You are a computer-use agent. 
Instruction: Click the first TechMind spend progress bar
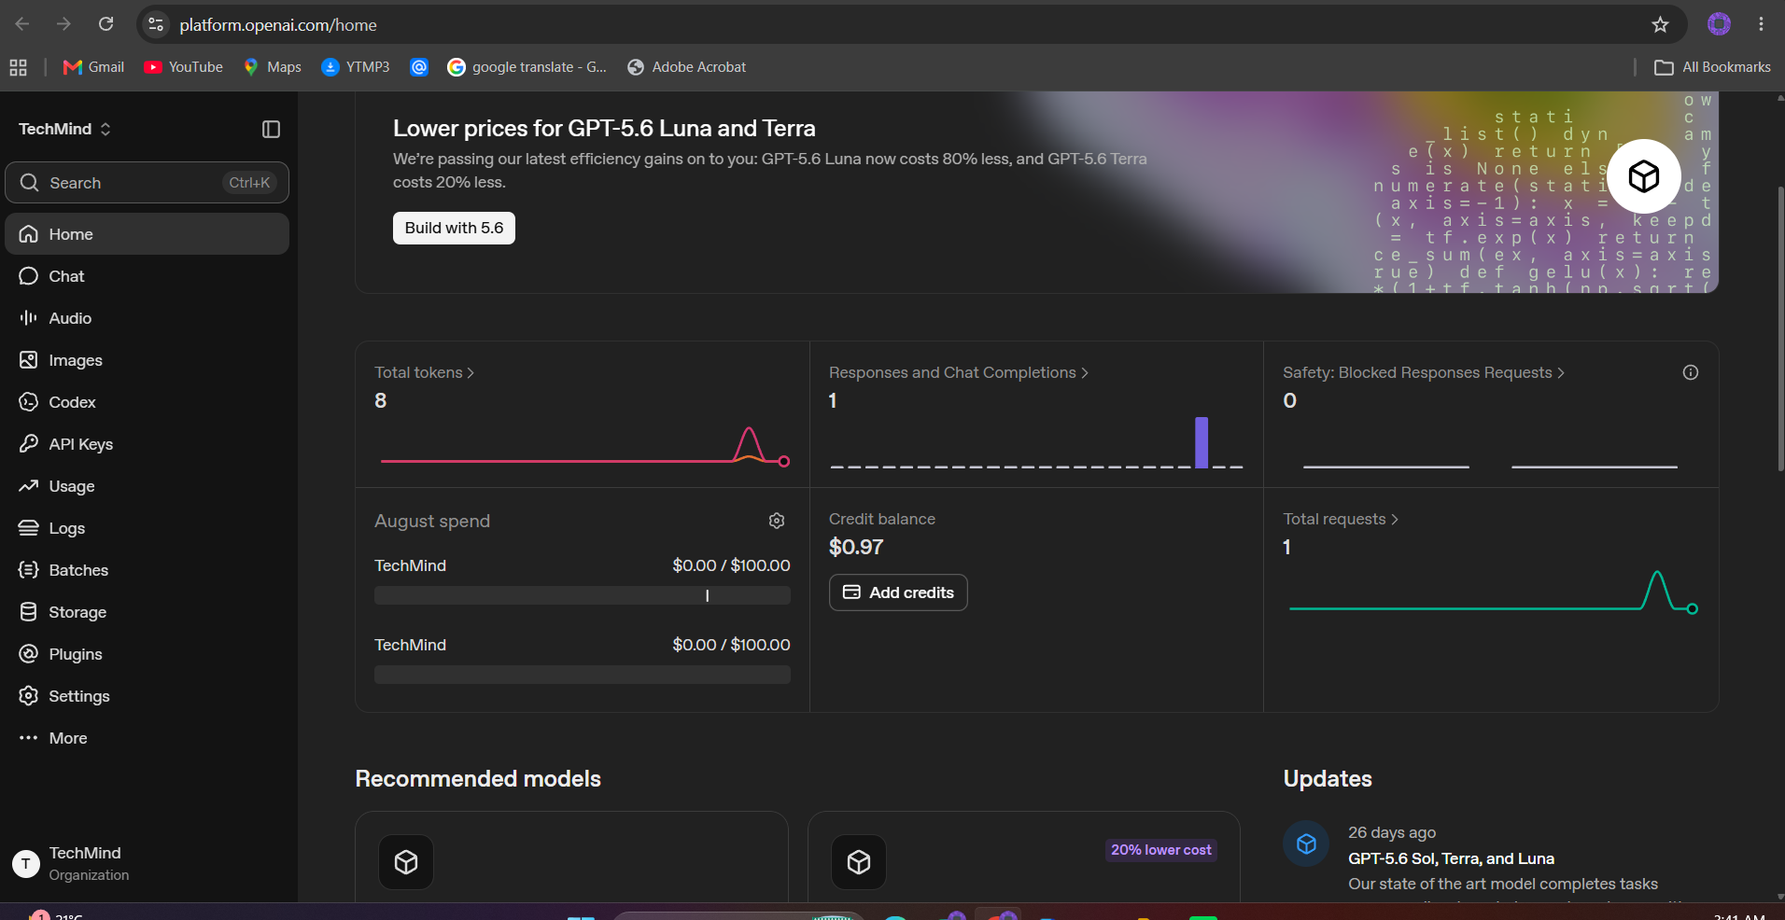tap(583, 595)
